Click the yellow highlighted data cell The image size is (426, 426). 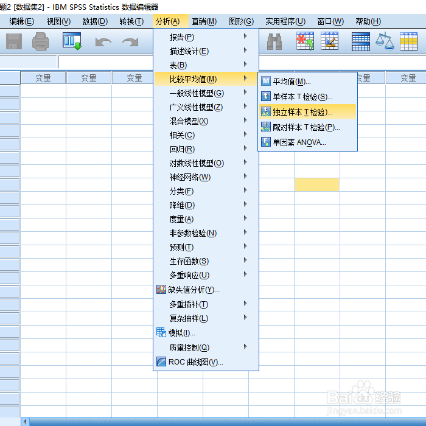pyautogui.click(x=317, y=184)
